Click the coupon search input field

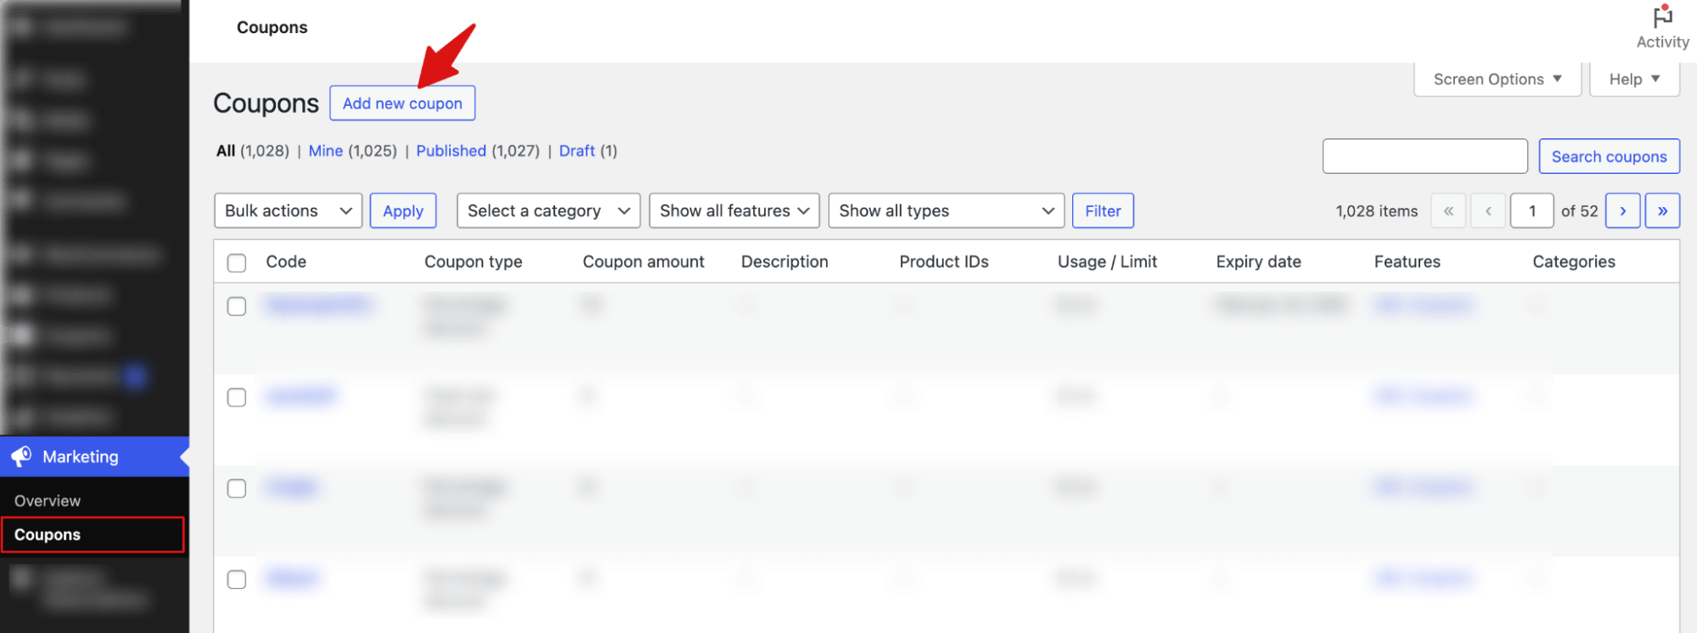click(x=1424, y=157)
